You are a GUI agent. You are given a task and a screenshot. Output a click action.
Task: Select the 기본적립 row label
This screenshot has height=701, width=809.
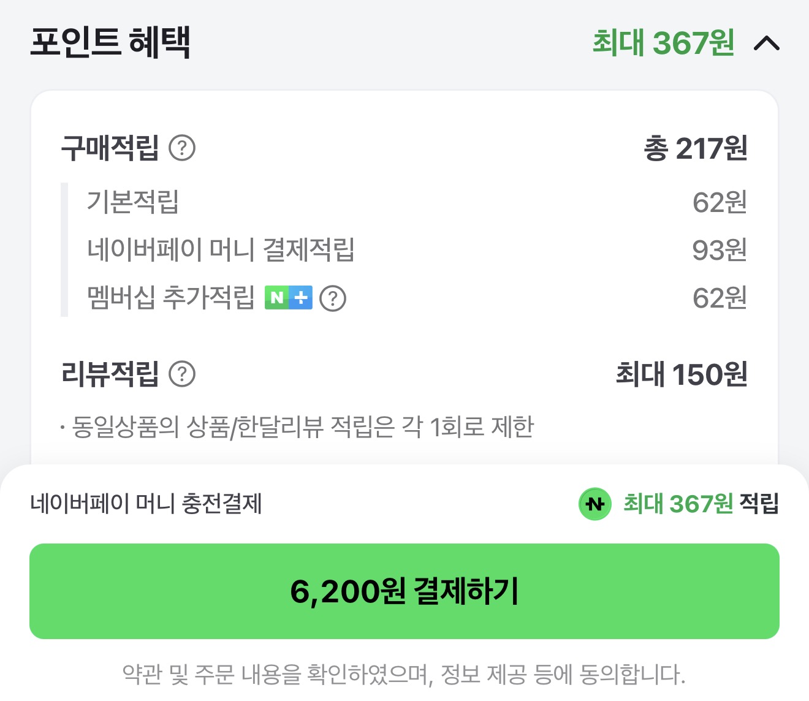pos(132,202)
